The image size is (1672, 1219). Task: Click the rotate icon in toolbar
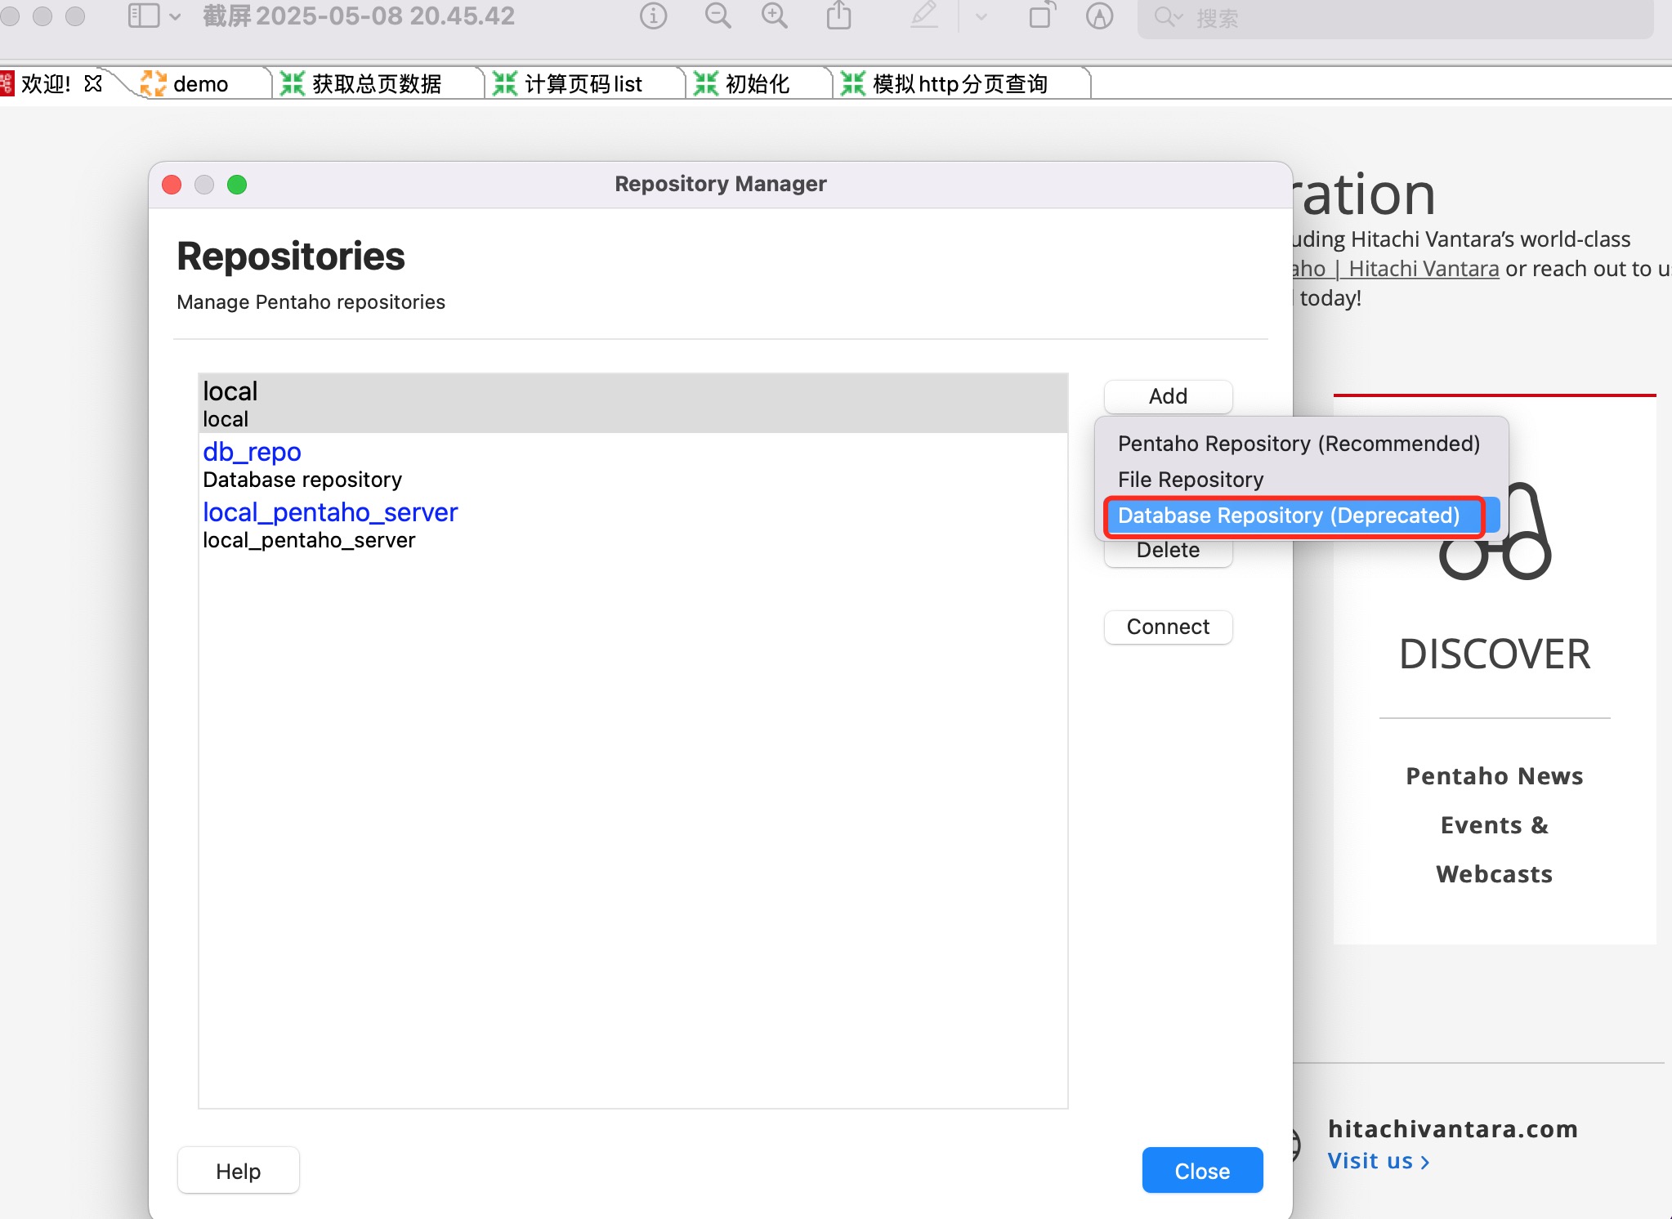[x=1041, y=16]
